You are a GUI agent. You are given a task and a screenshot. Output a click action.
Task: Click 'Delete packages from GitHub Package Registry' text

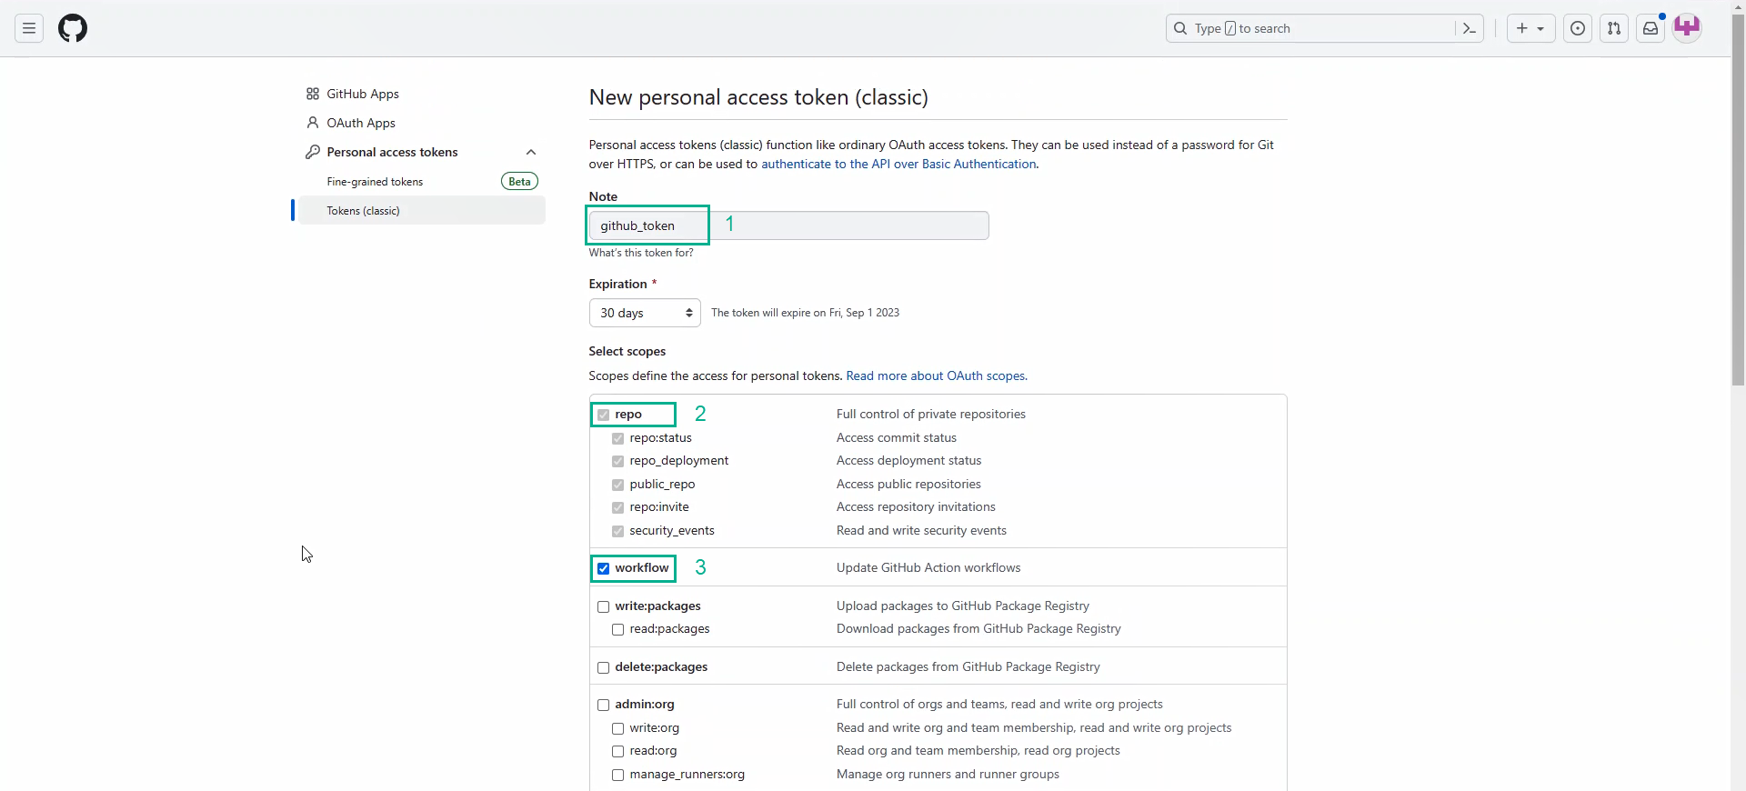tap(968, 666)
